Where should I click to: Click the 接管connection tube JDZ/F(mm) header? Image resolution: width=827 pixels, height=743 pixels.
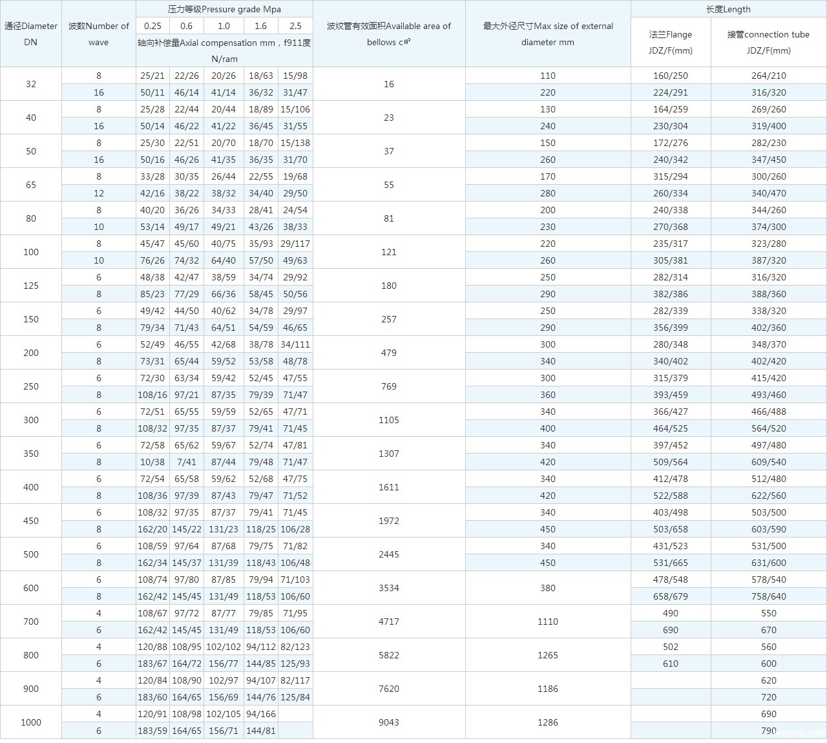click(768, 43)
